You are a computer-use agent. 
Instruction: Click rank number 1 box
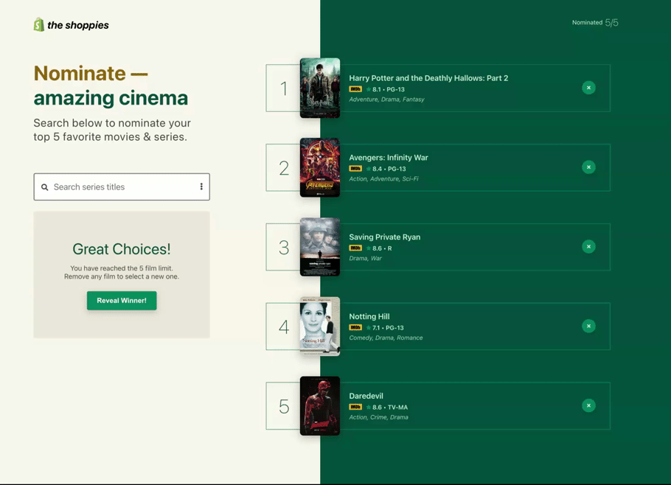click(x=283, y=88)
